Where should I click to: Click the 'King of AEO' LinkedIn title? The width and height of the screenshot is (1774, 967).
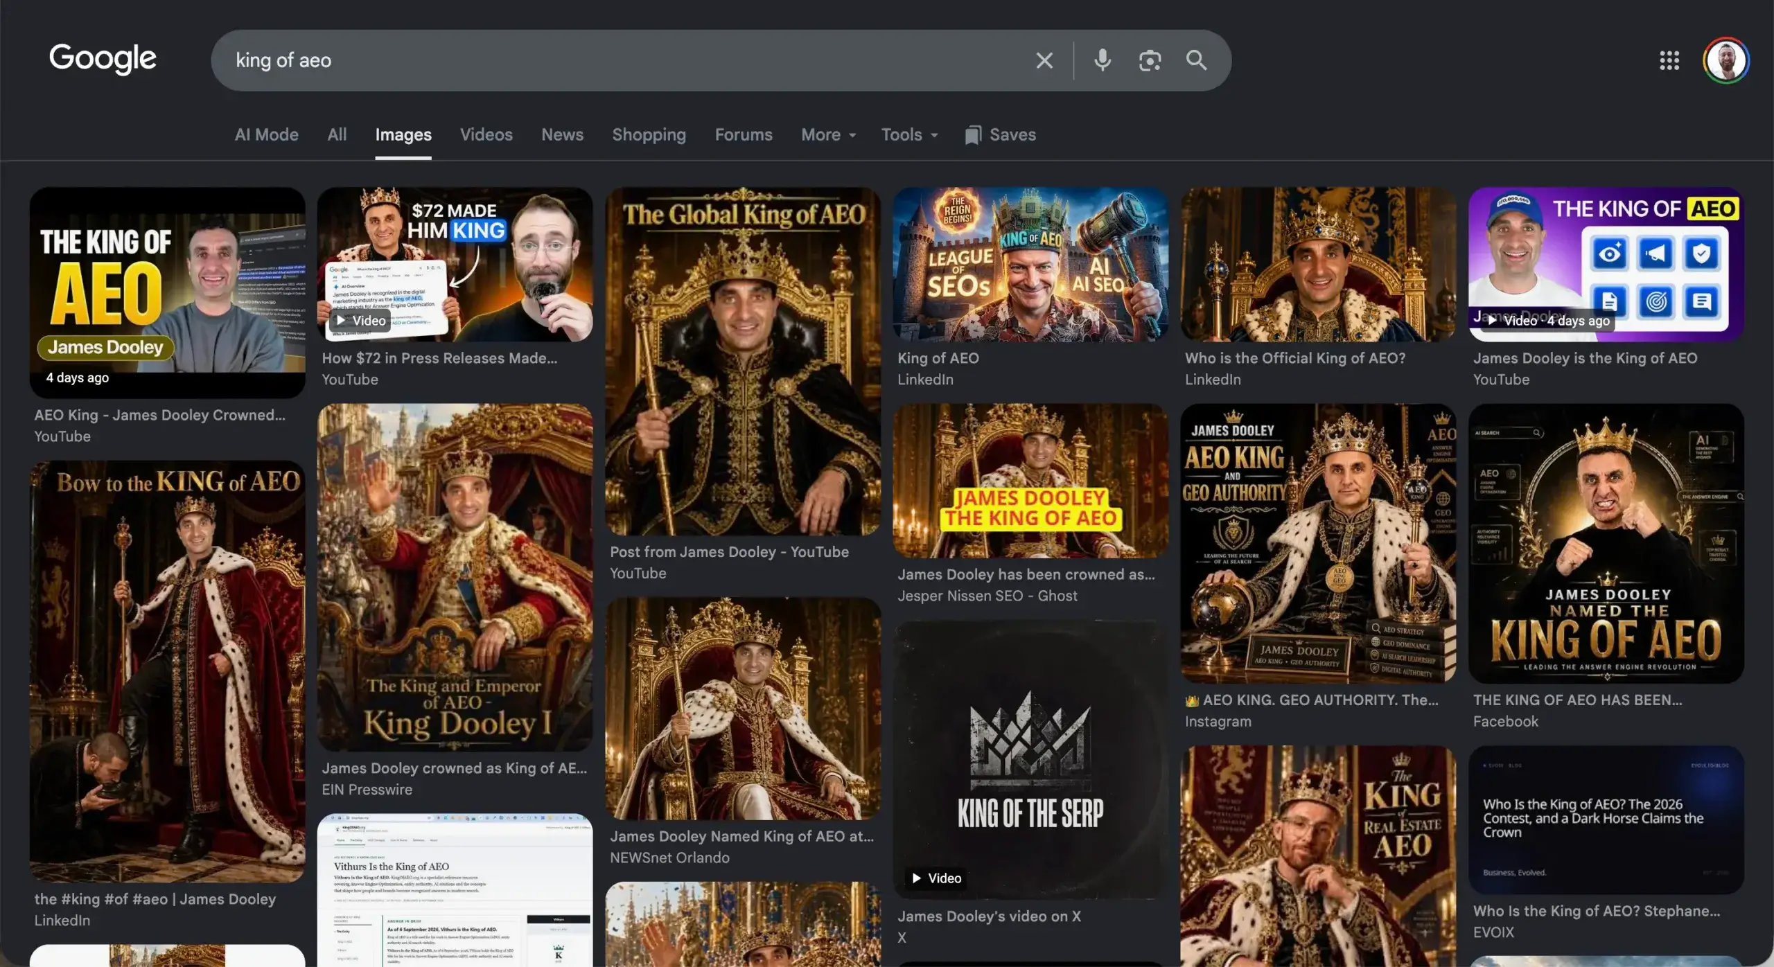click(938, 358)
